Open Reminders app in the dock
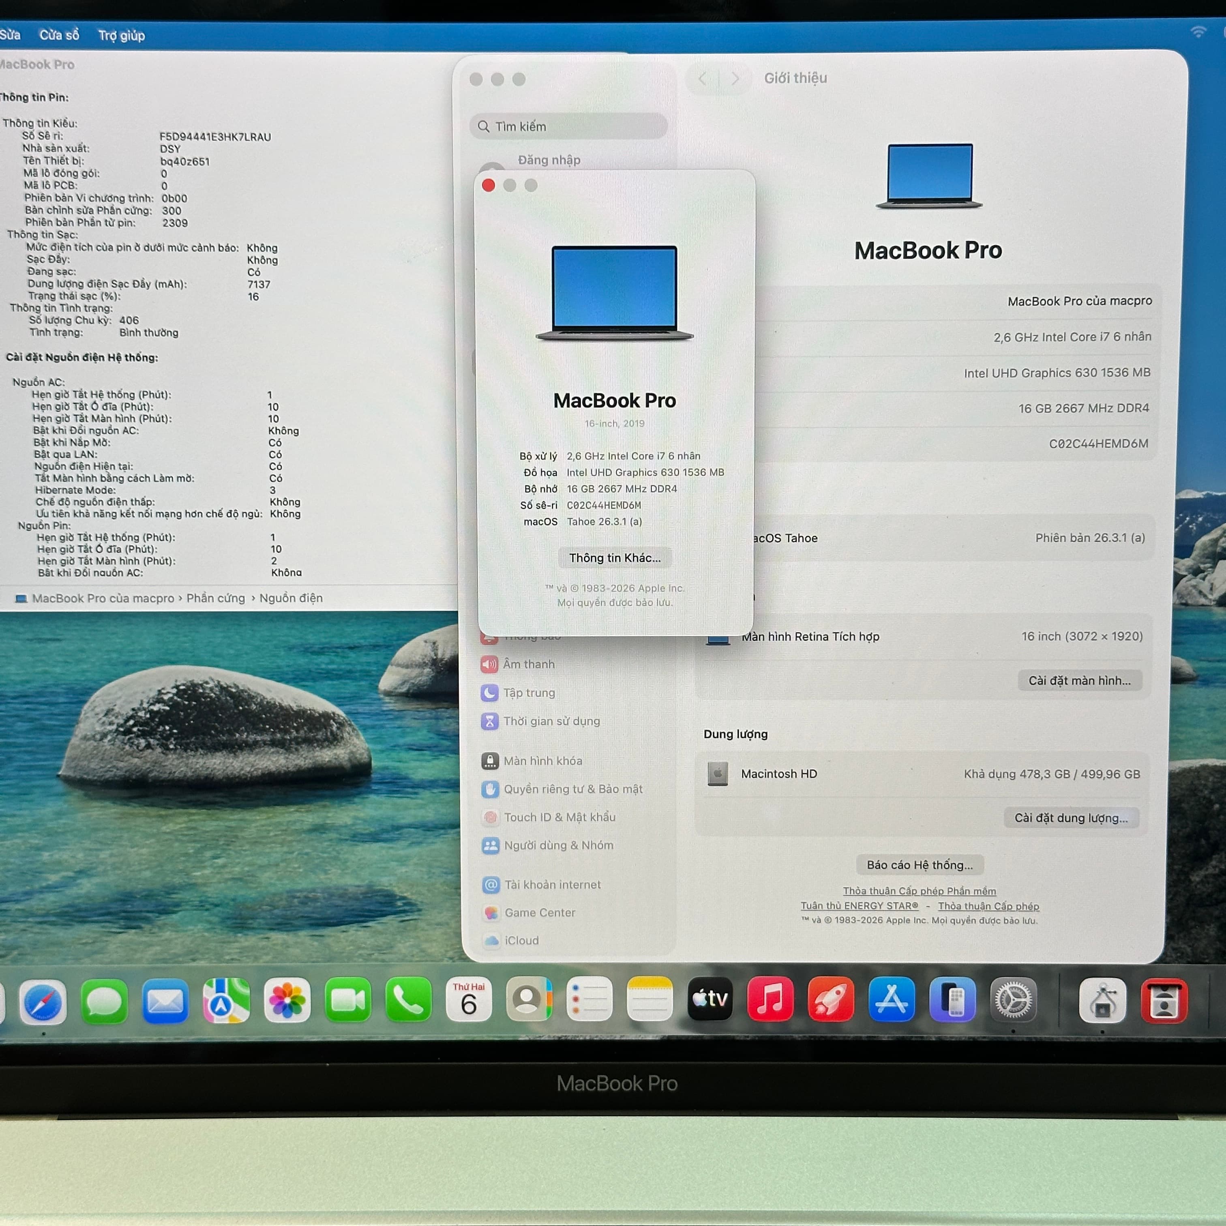The image size is (1226, 1226). pos(589,999)
